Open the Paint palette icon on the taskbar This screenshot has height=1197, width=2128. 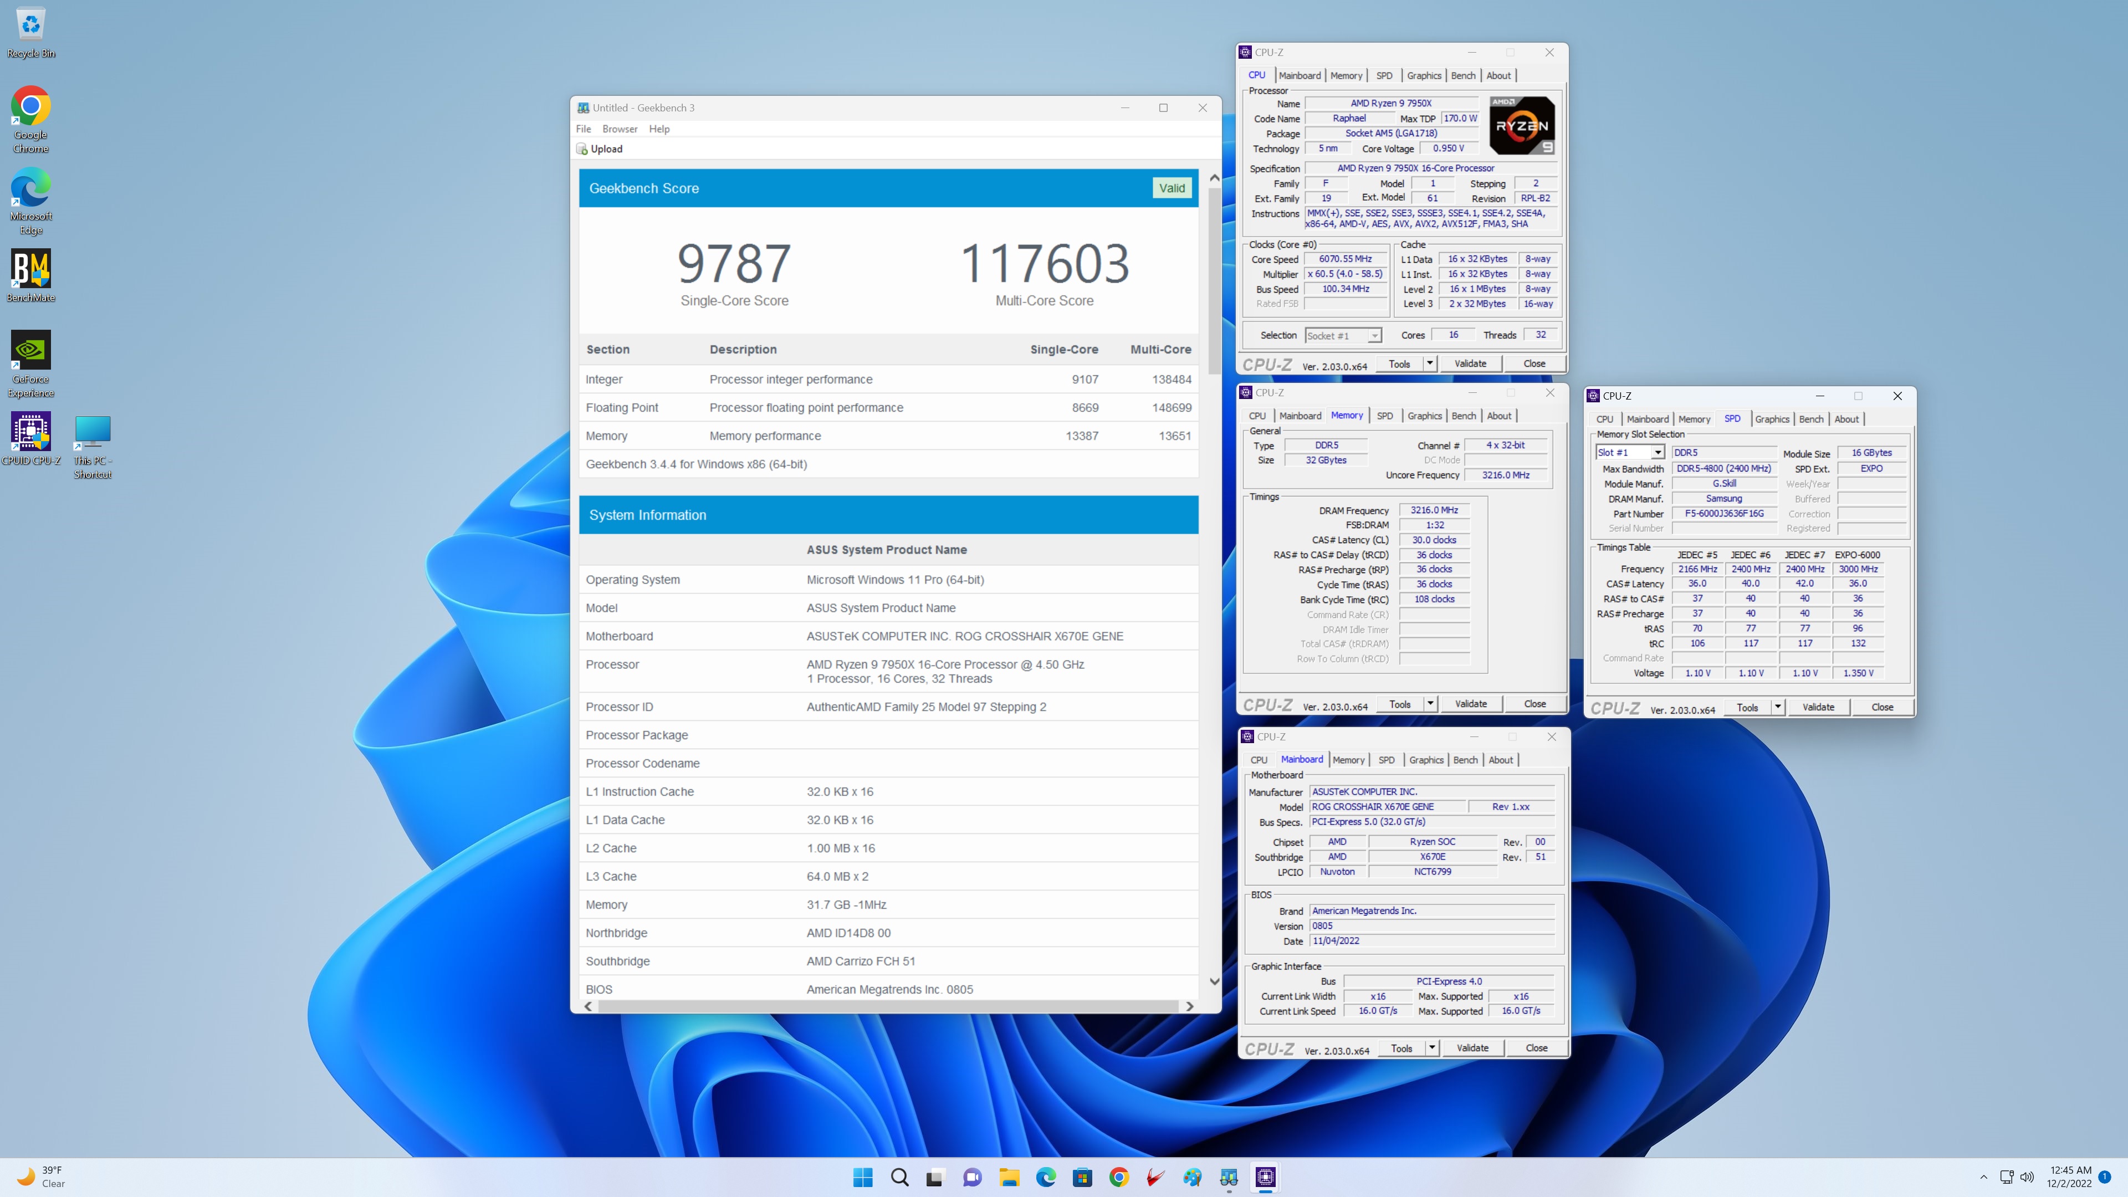[x=1192, y=1177]
